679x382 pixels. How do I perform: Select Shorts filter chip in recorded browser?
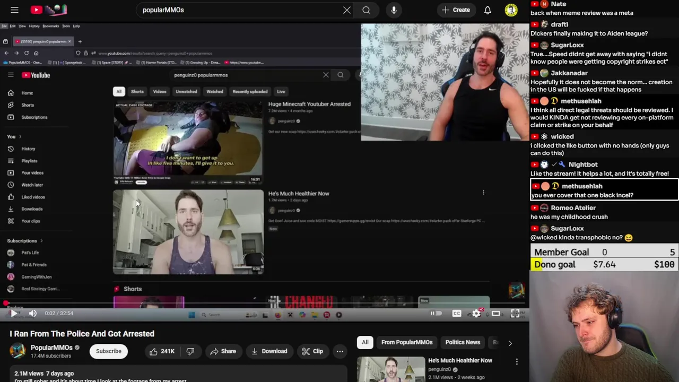(x=137, y=92)
